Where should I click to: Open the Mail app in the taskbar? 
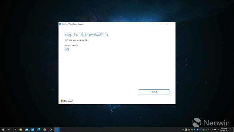[x=27, y=130]
